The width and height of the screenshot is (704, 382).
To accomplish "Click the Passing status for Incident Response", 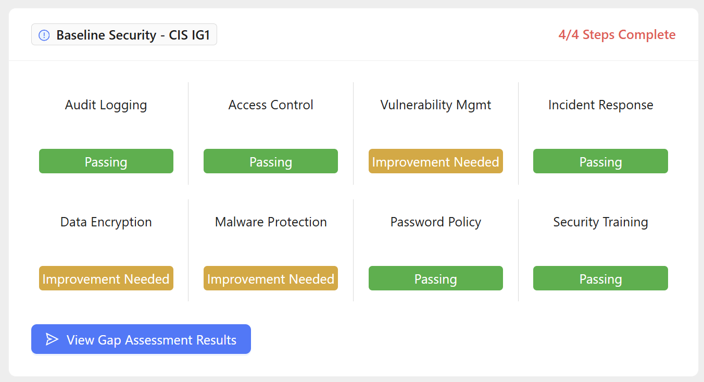I will pyautogui.click(x=600, y=161).
